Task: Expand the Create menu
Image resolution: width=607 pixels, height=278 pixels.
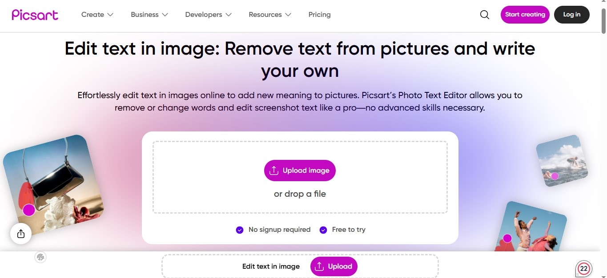Action: pyautogui.click(x=97, y=15)
